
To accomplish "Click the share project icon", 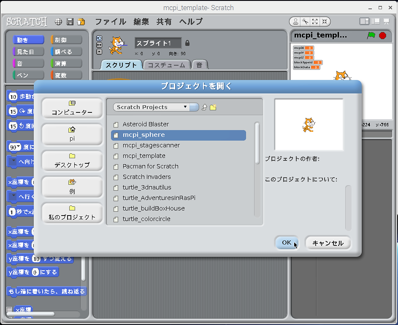I will (x=81, y=22).
